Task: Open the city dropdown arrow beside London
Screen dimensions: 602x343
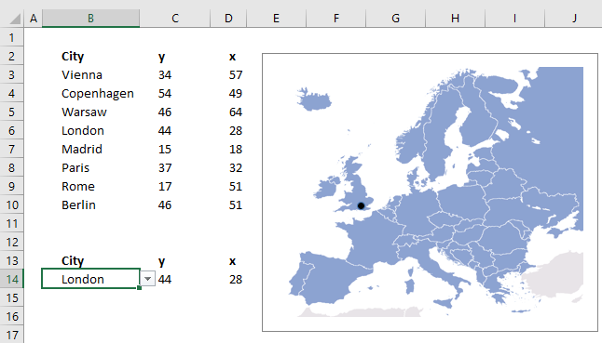Action: click(148, 279)
